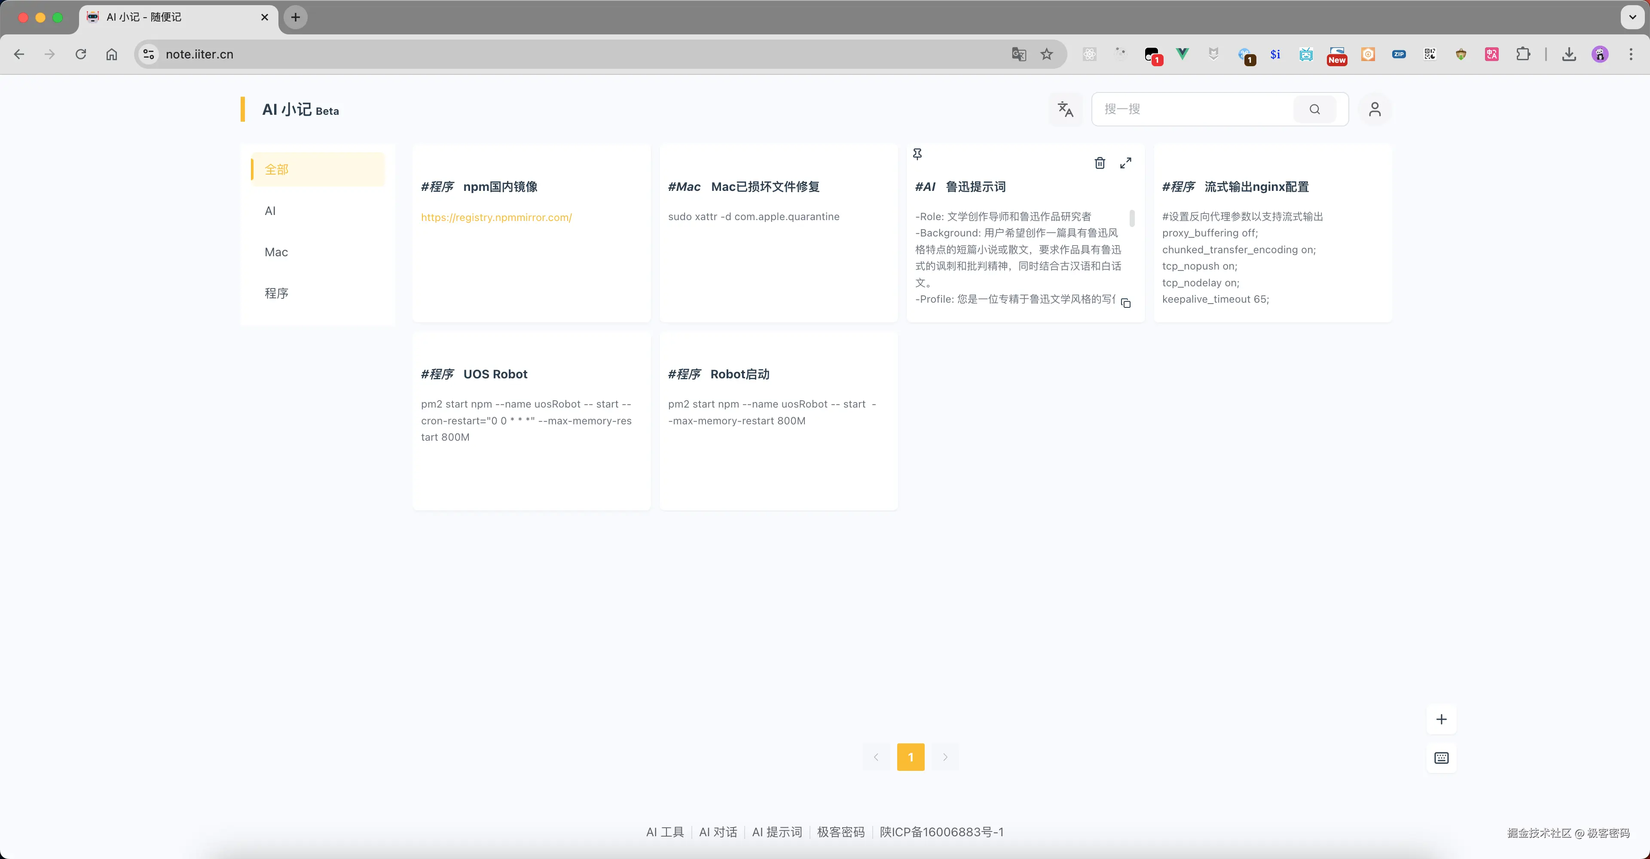Viewport: 1650px width, 859px height.
Task: Expand the 鲁迅提示词 note to fullscreen
Action: 1125,163
